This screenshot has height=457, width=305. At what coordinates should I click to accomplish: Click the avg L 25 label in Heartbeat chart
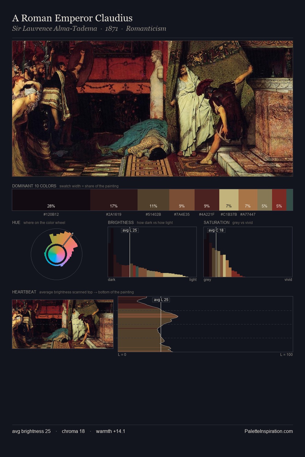tap(161, 300)
